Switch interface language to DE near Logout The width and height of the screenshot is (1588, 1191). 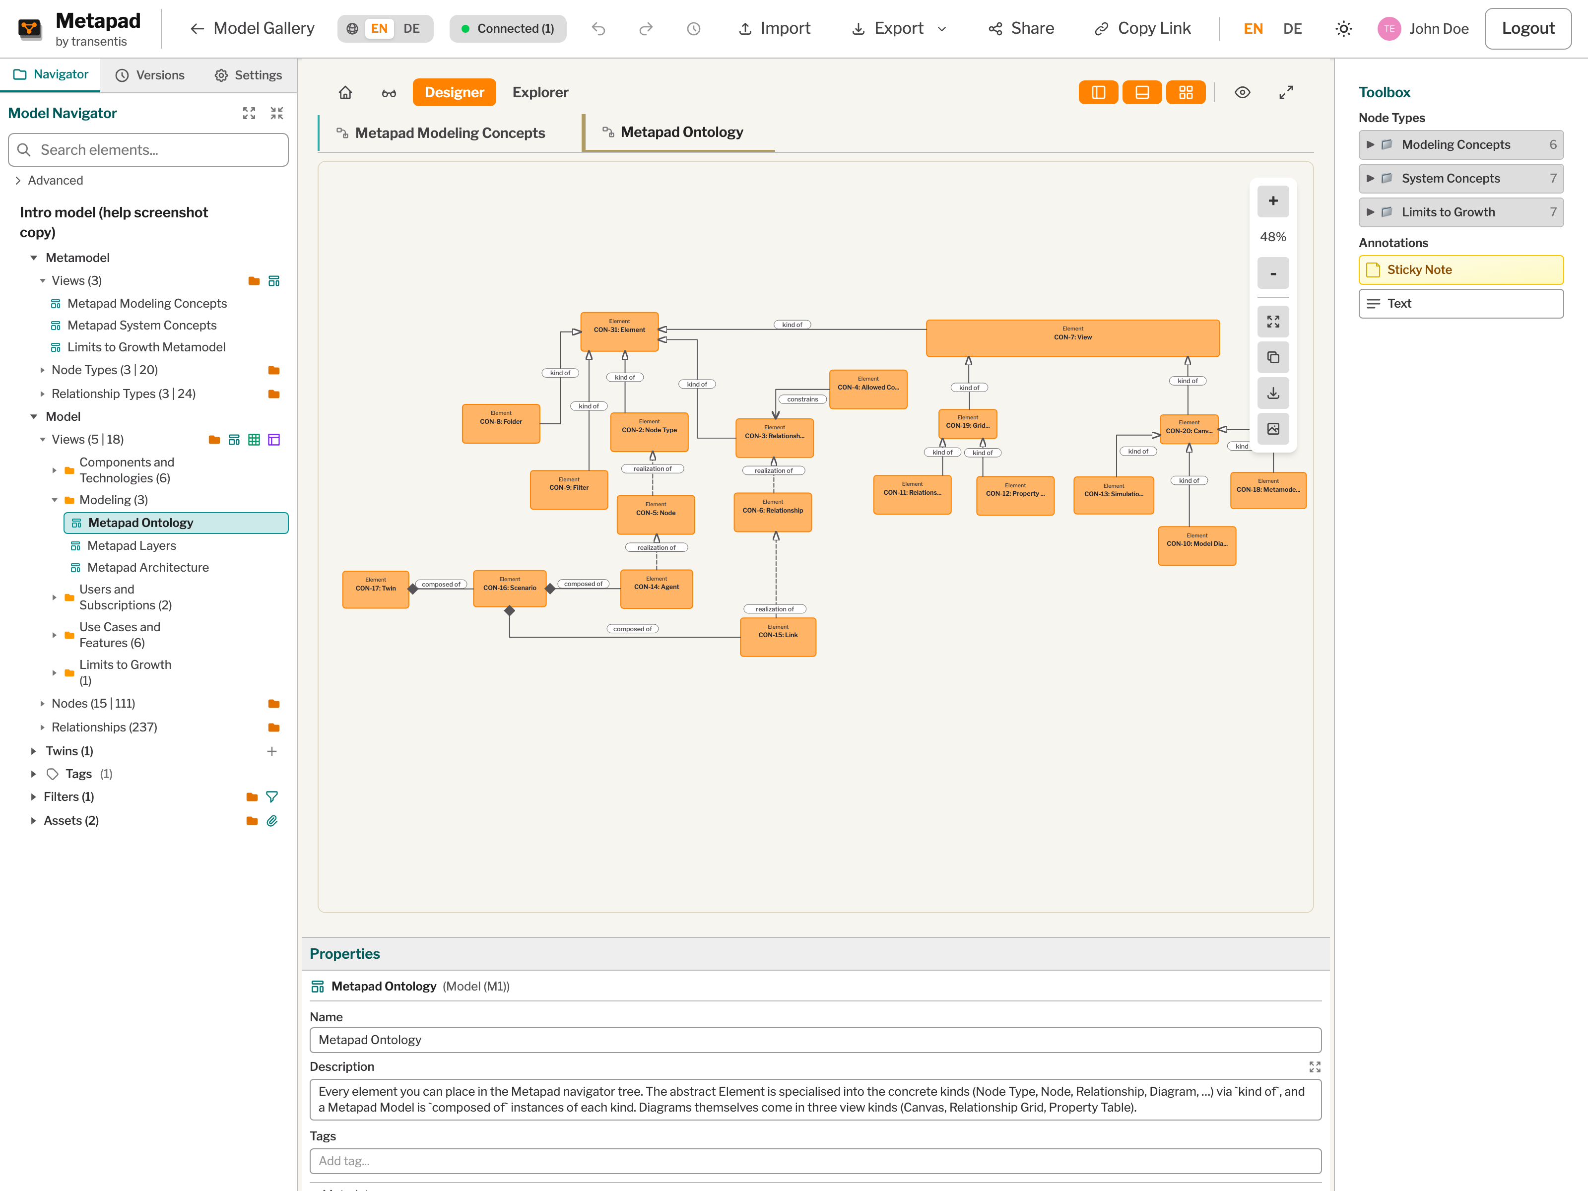(x=1292, y=29)
